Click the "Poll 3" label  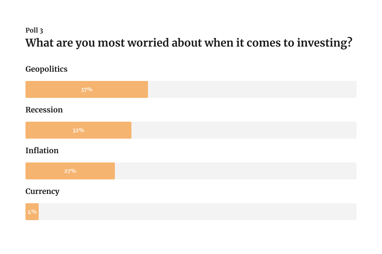click(34, 30)
